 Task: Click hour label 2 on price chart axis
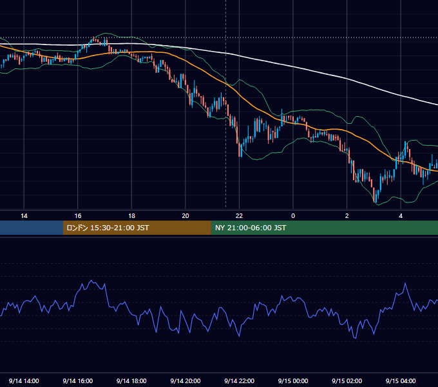[x=347, y=216]
